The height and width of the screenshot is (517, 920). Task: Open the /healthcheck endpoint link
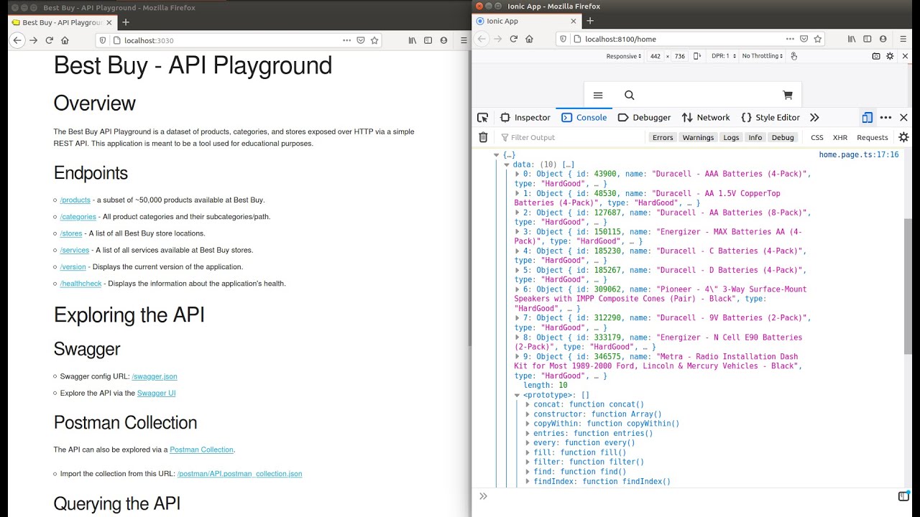click(81, 284)
